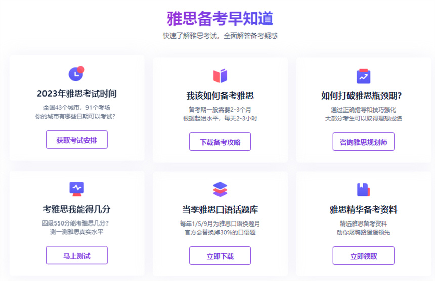Open the 2023年雅思考试时间 heading

(77, 94)
